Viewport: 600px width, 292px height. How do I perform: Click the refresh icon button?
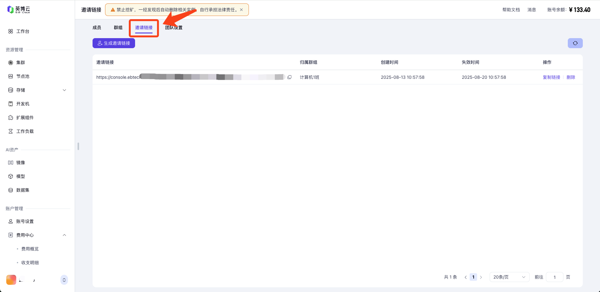(575, 43)
